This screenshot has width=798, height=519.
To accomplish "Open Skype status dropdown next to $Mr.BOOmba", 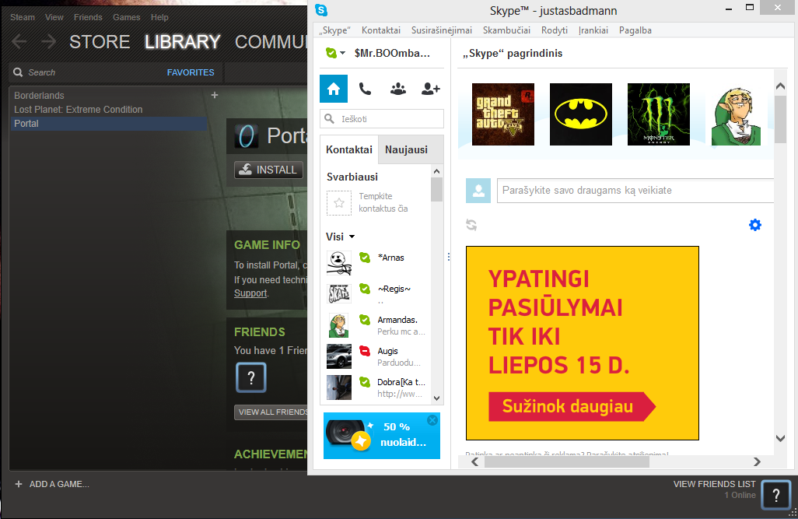I will pos(336,53).
